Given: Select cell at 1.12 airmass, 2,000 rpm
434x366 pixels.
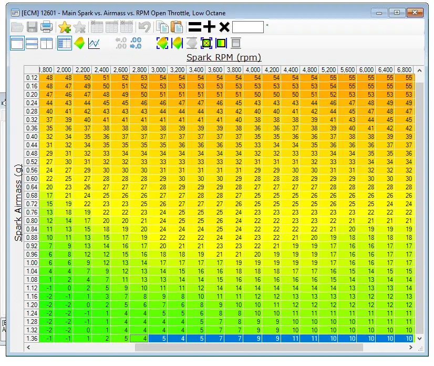Looking at the screenshot, I should pos(64,288).
